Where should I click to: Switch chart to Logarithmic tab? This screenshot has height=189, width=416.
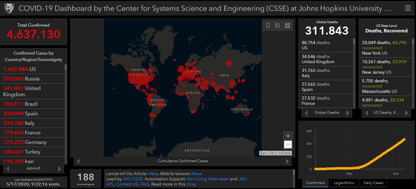click(344, 183)
